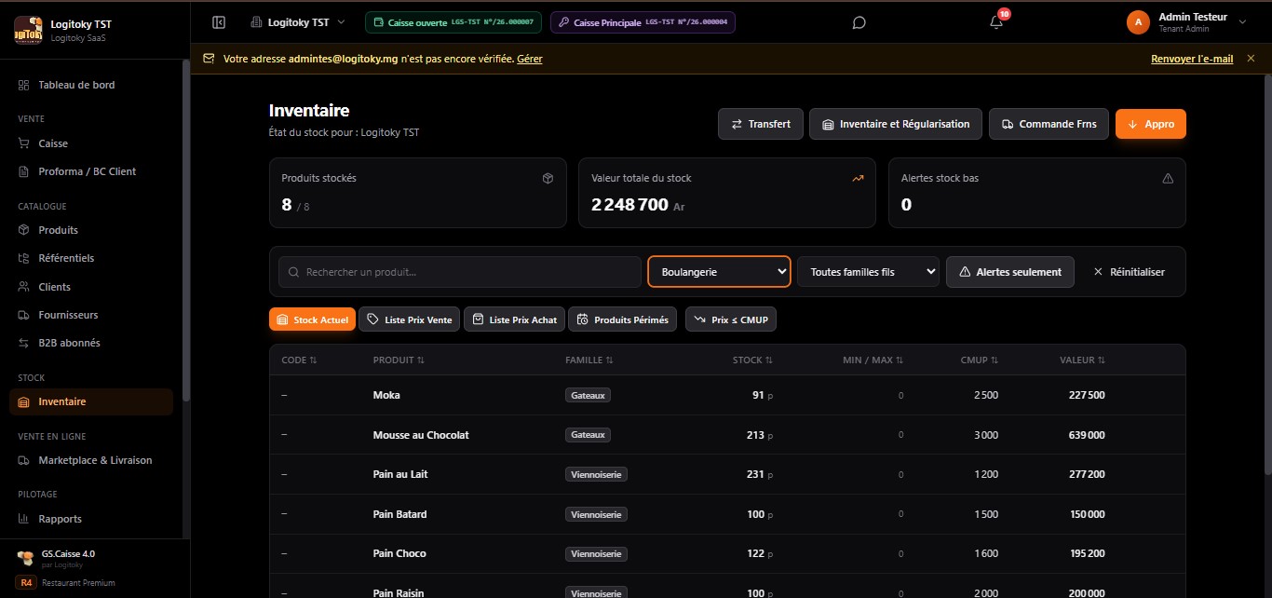Screen dimensions: 1272x598
Task: Toggle the Prix ≤ CMUP filter
Action: tap(731, 319)
